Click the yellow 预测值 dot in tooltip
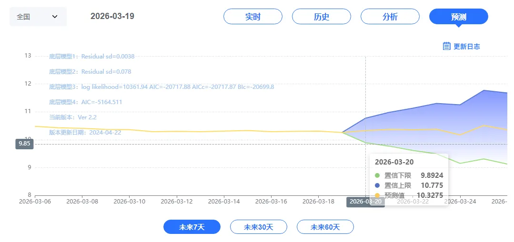 click(x=377, y=195)
